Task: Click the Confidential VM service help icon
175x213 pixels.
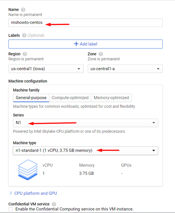Action: point(54,204)
